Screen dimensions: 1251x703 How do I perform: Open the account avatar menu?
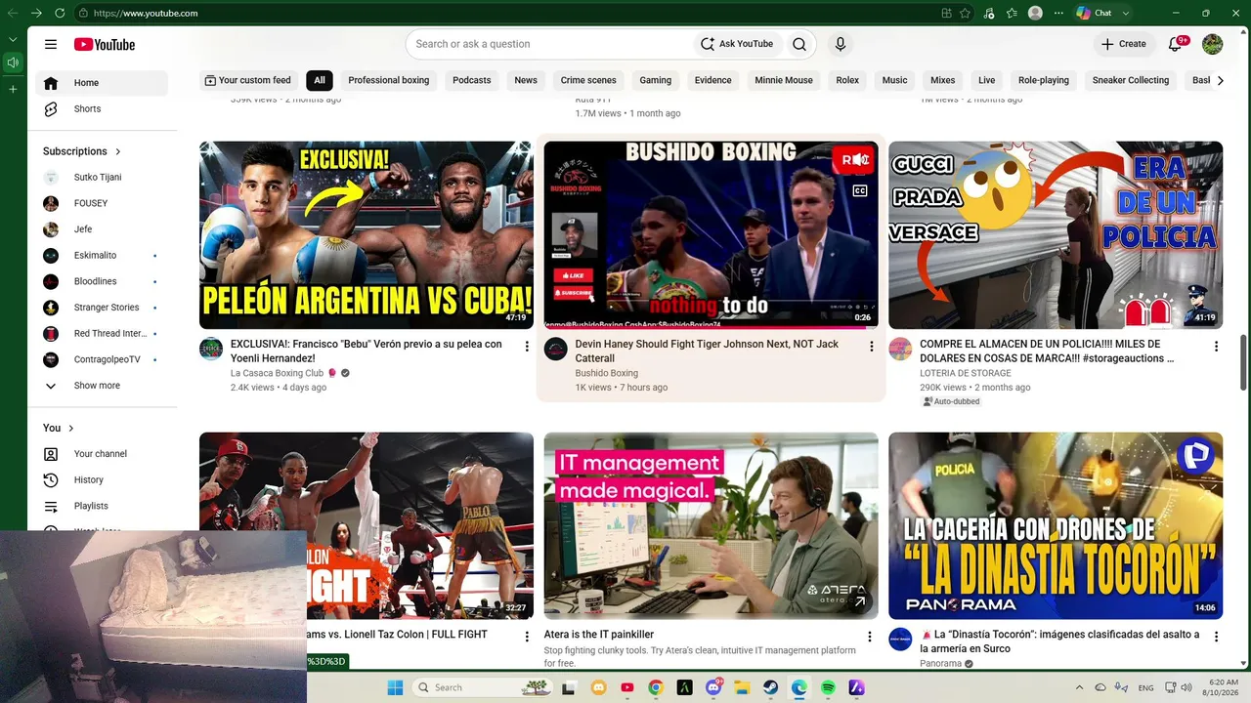click(x=1212, y=44)
